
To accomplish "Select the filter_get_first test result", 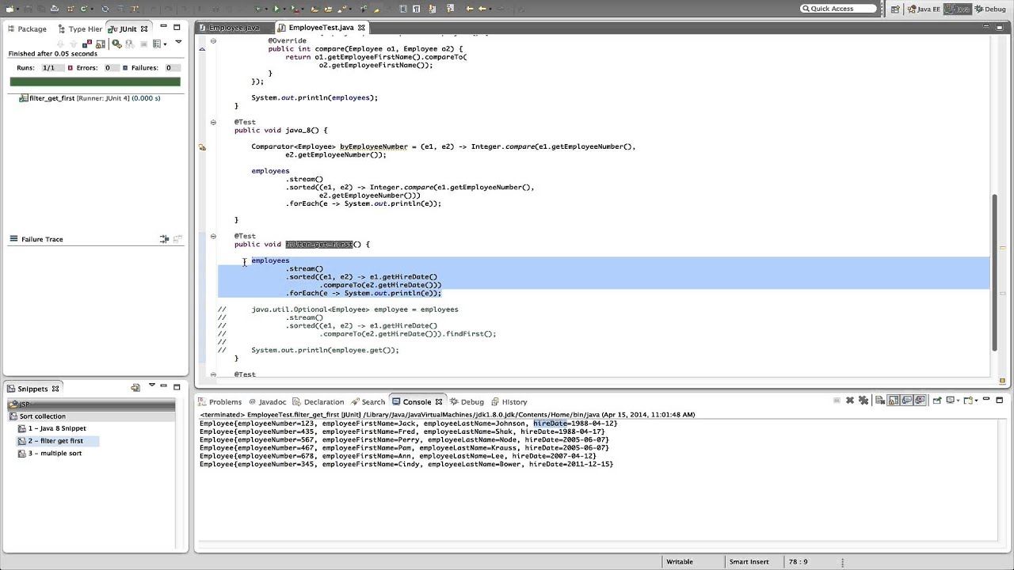I will pyautogui.click(x=89, y=98).
